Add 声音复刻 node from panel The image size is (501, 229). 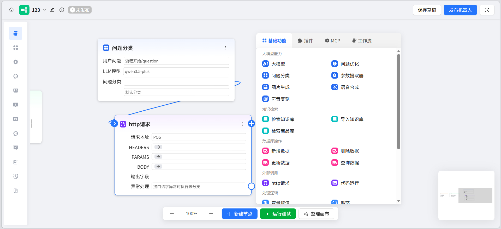click(276, 99)
